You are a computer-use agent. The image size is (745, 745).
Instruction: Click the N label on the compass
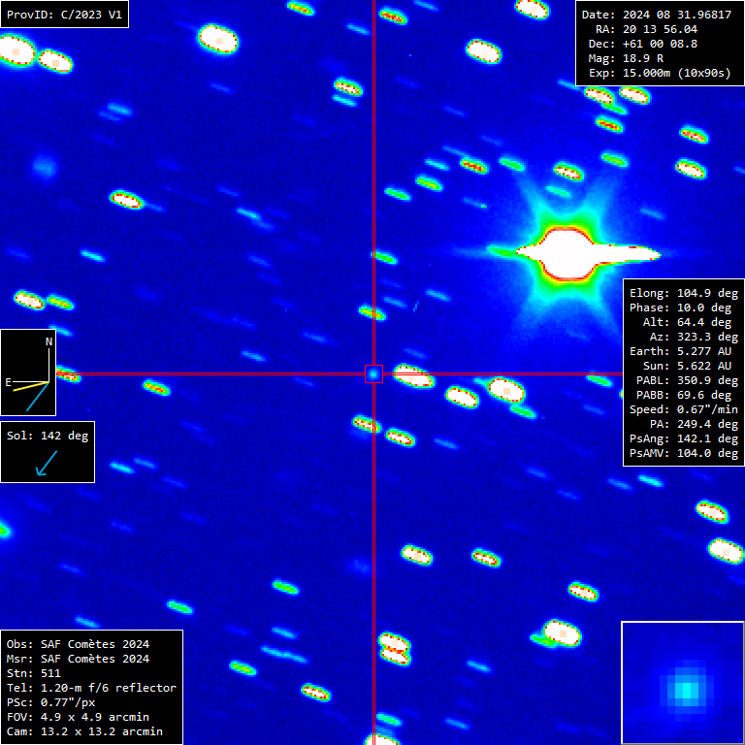click(x=49, y=341)
